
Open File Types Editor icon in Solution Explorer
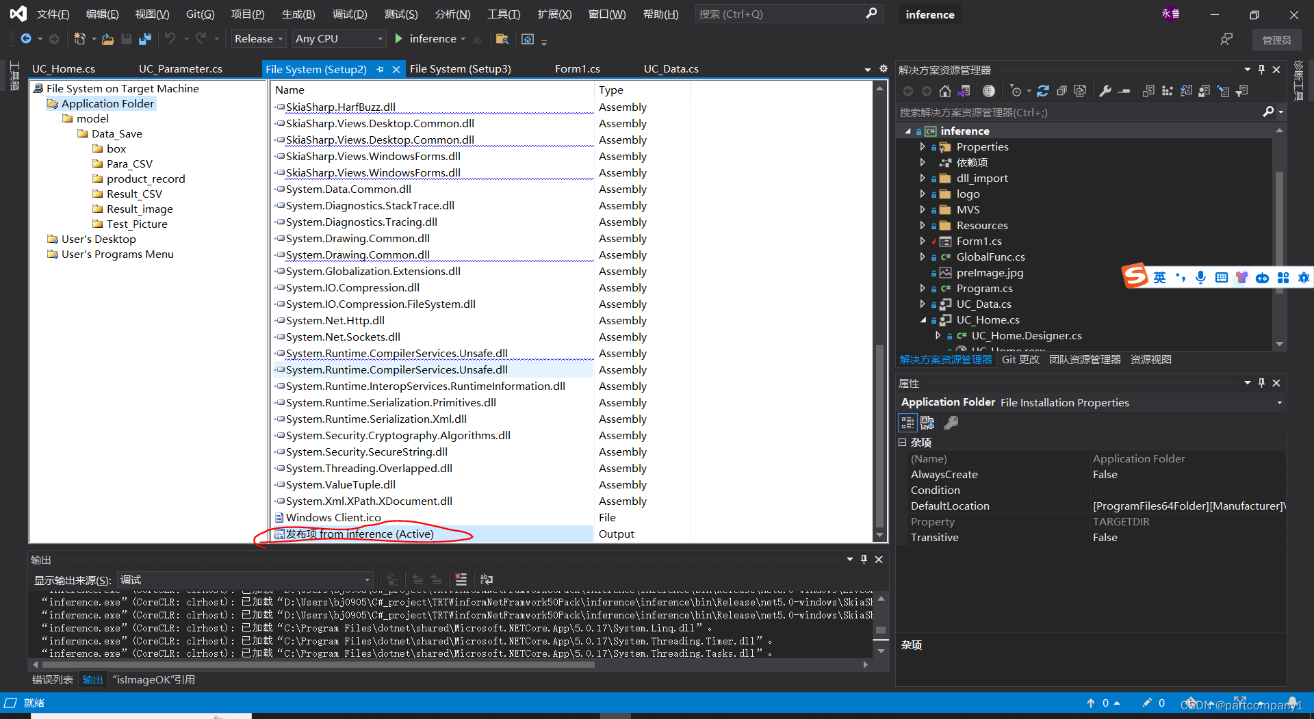pyautogui.click(x=1186, y=91)
